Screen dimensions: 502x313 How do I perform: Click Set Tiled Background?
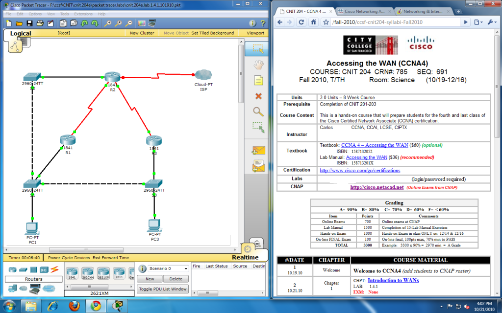pyautogui.click(x=213, y=33)
